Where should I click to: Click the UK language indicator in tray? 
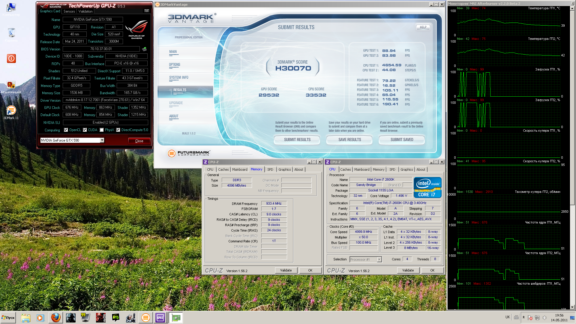click(507, 317)
